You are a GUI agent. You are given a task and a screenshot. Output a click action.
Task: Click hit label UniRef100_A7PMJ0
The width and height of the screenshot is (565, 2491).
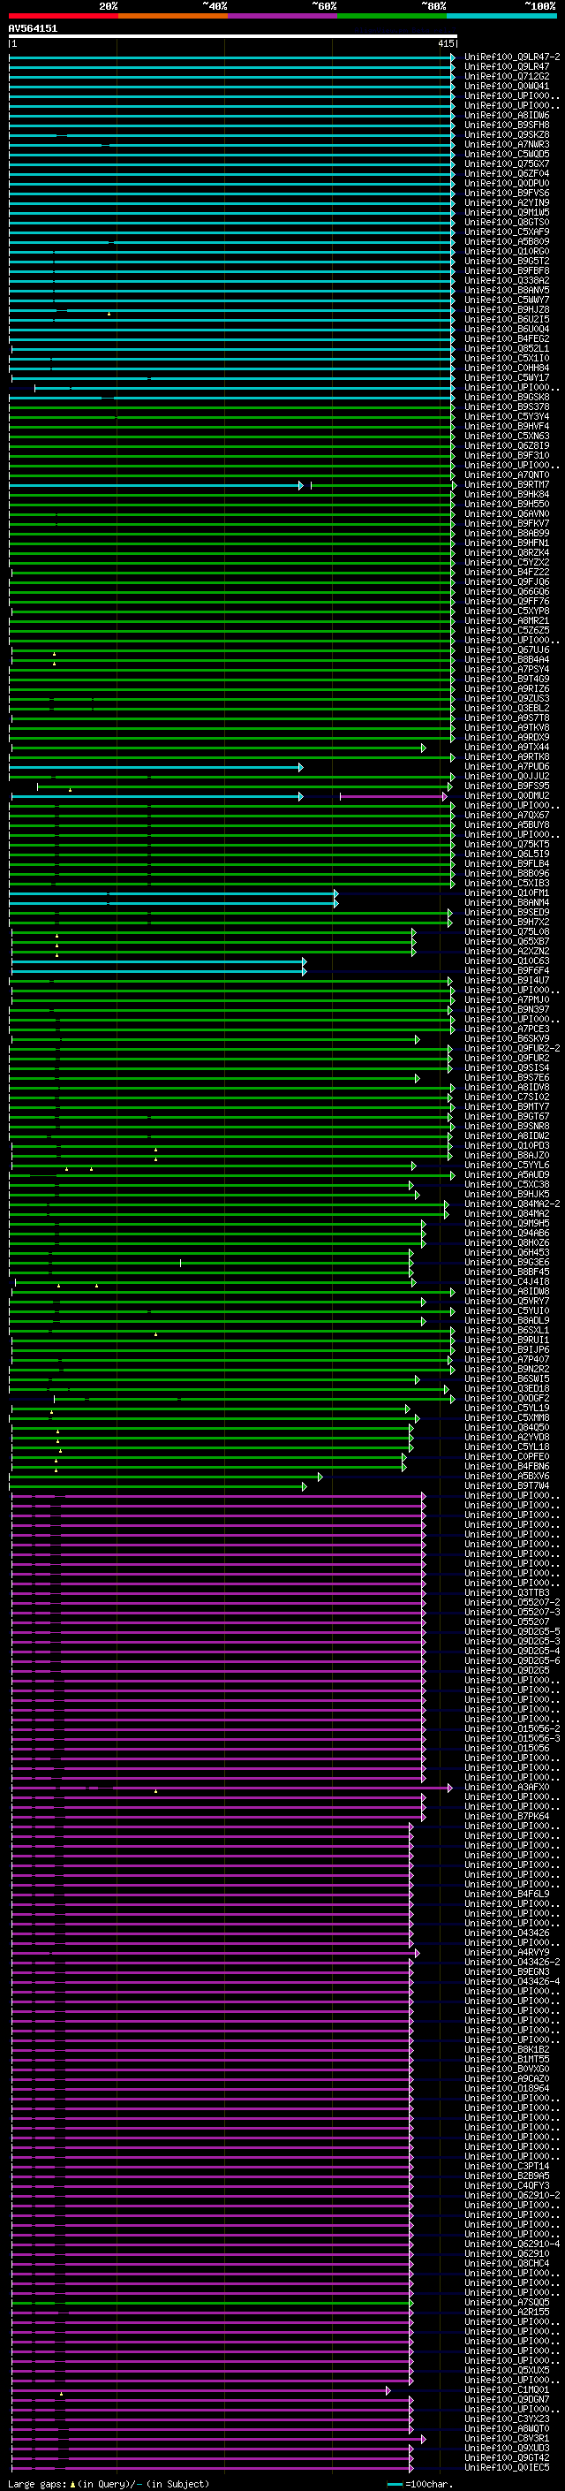tap(507, 1001)
